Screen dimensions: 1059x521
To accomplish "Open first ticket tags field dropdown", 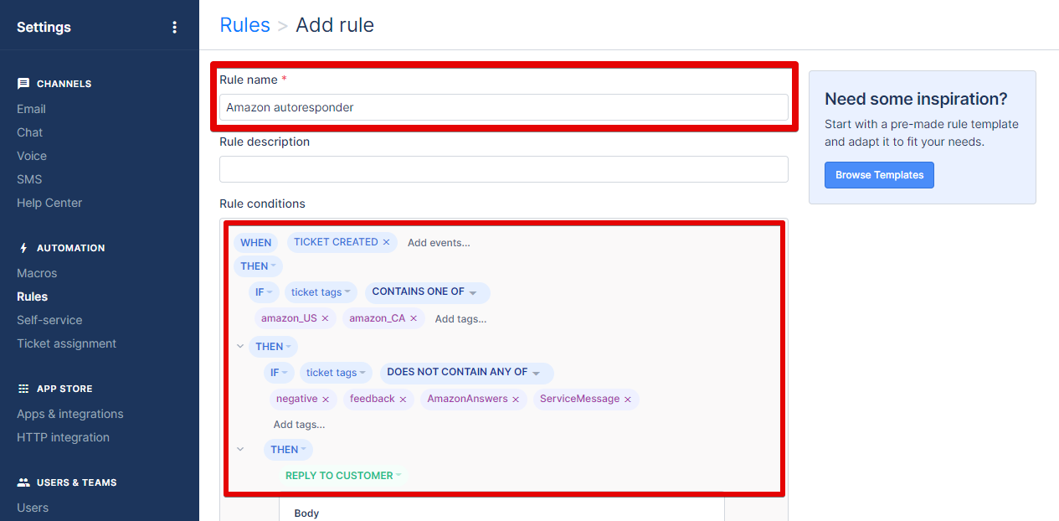I will [x=321, y=292].
